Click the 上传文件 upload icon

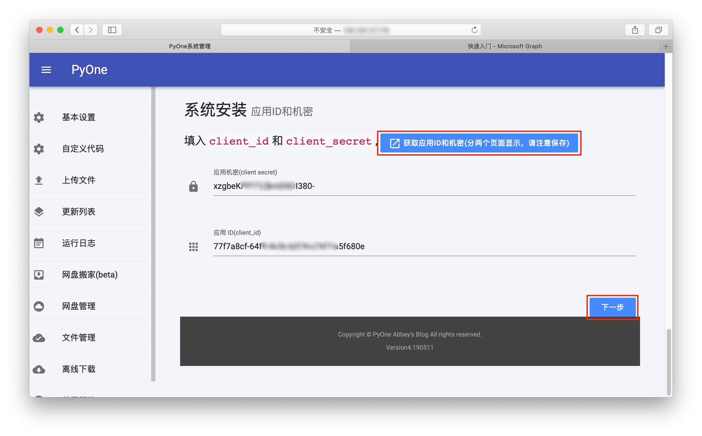[x=39, y=180]
